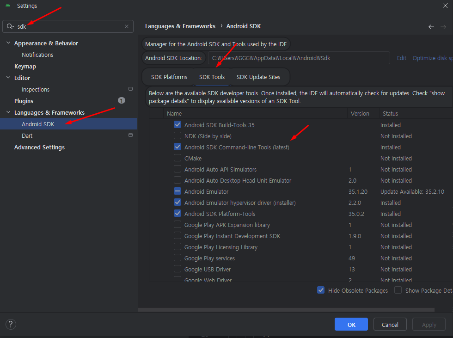Check Google Play Licensing Library
453x338 pixels.
coord(178,246)
